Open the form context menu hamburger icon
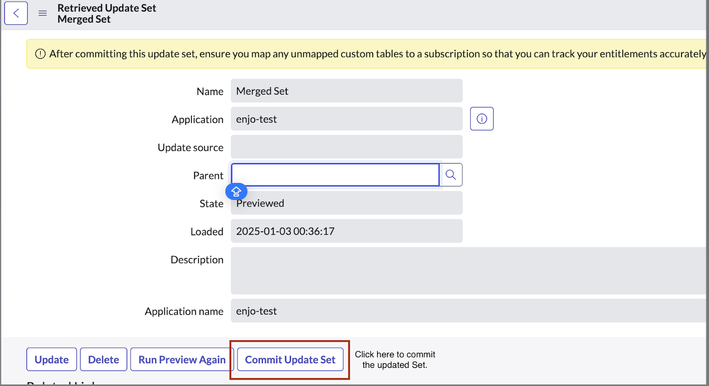Viewport: 709px width, 386px height. 43,13
